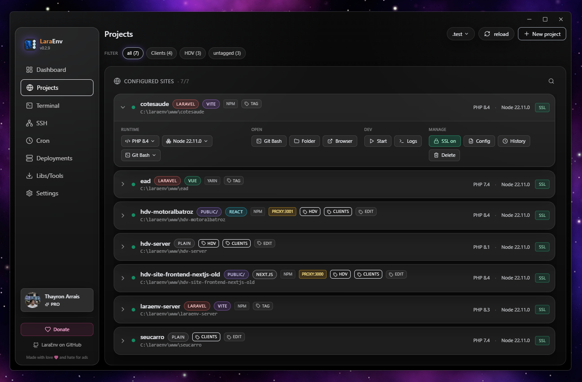The image size is (582, 382).
Task: Expand the seucarro project row
Action: [123, 340]
